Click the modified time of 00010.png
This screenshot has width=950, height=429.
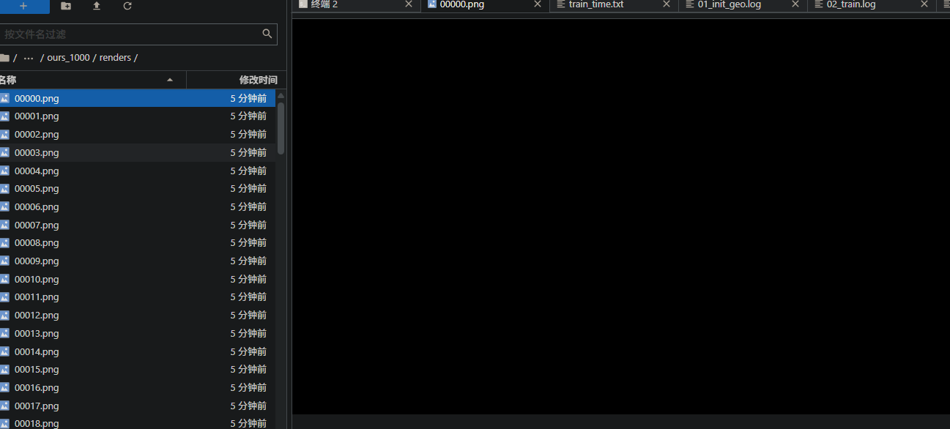248,279
